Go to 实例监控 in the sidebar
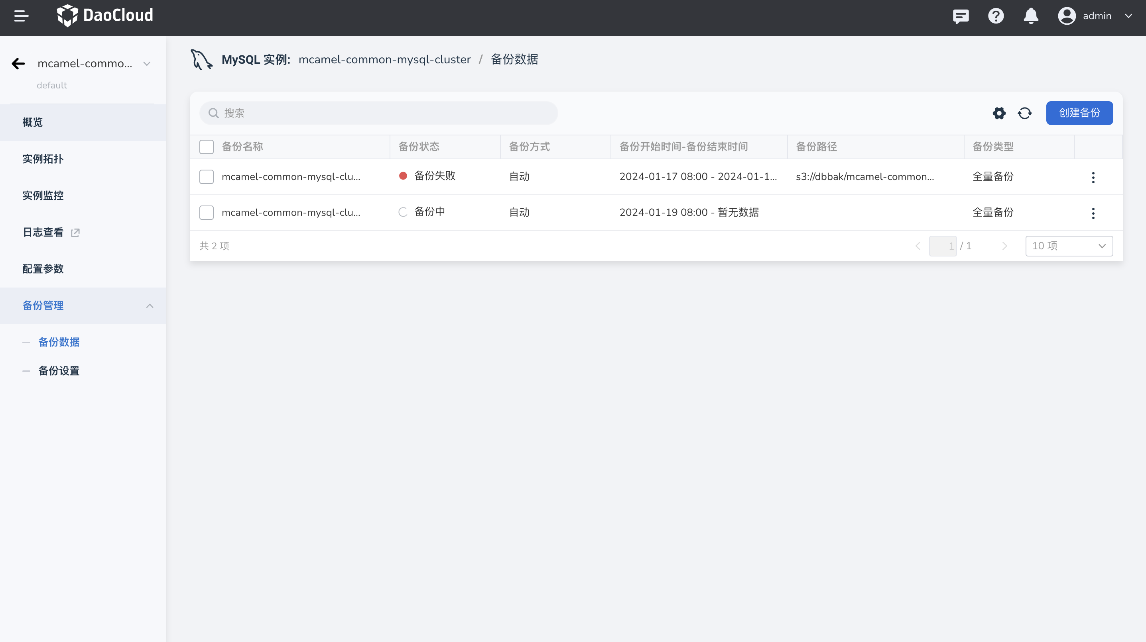Image resolution: width=1146 pixels, height=642 pixels. point(43,196)
